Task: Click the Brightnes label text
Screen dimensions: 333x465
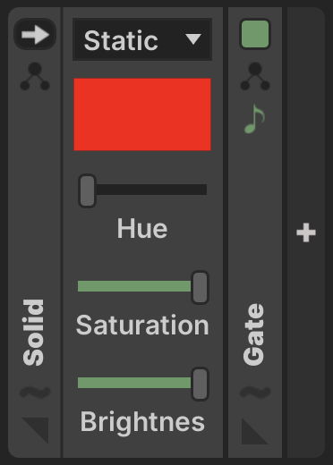Action: (142, 422)
